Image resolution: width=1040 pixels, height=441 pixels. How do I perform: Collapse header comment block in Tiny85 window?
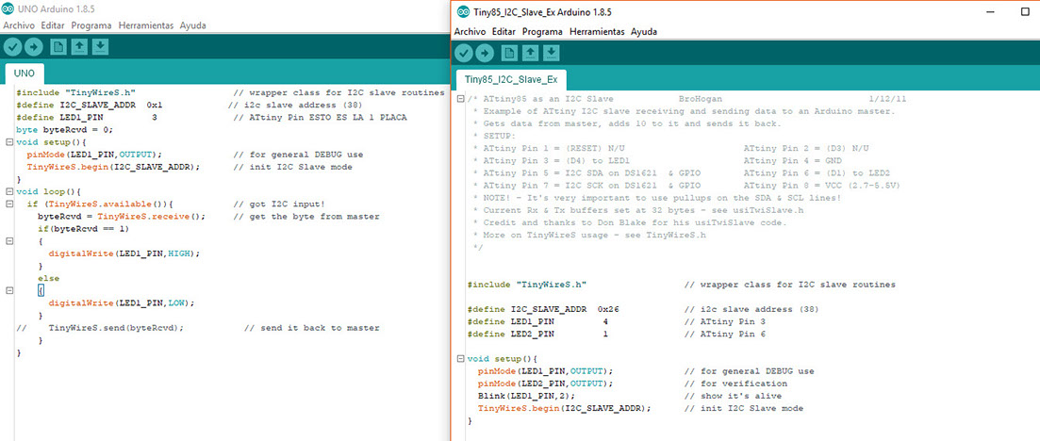[461, 99]
